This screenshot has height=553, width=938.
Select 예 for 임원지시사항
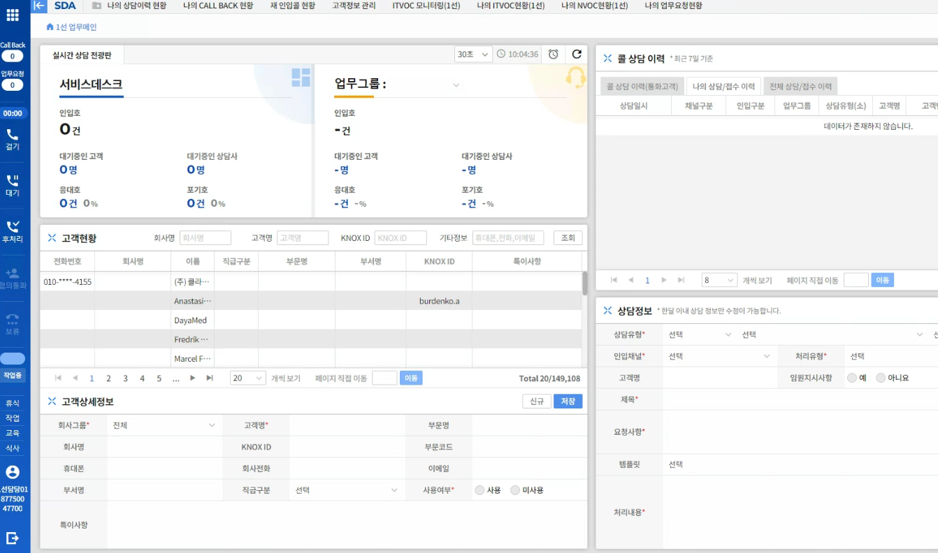pos(851,378)
